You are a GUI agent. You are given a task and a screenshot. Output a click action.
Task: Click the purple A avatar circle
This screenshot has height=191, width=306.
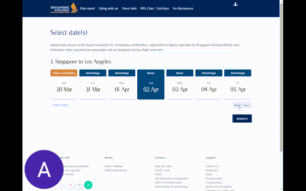[44, 169]
